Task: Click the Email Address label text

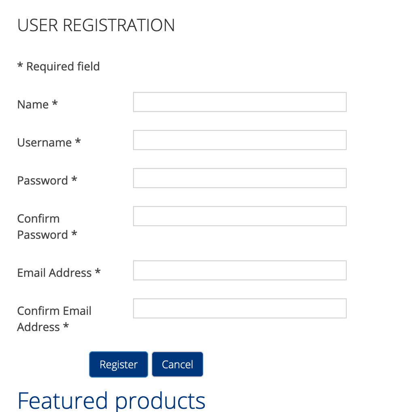Action: point(54,273)
